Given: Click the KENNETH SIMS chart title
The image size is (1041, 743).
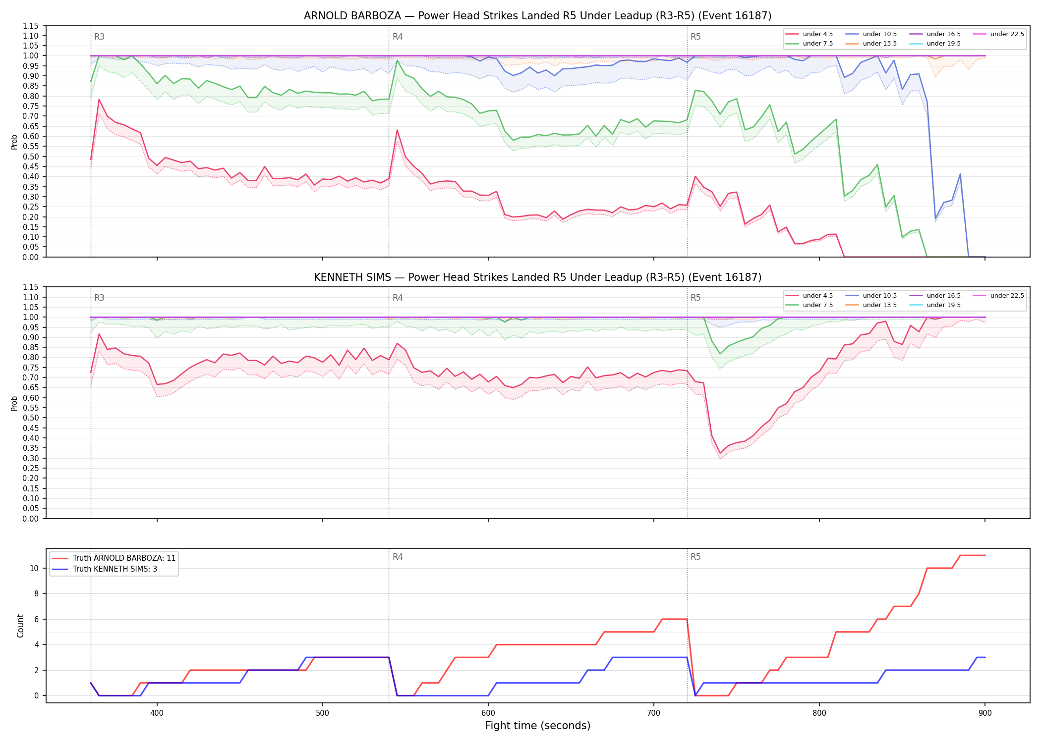Looking at the screenshot, I should [537, 277].
